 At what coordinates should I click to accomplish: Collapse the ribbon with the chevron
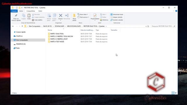click(173, 11)
